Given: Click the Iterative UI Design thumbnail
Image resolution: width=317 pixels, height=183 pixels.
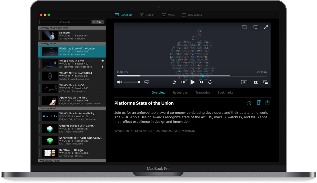Looking at the screenshot, I should point(50,153).
